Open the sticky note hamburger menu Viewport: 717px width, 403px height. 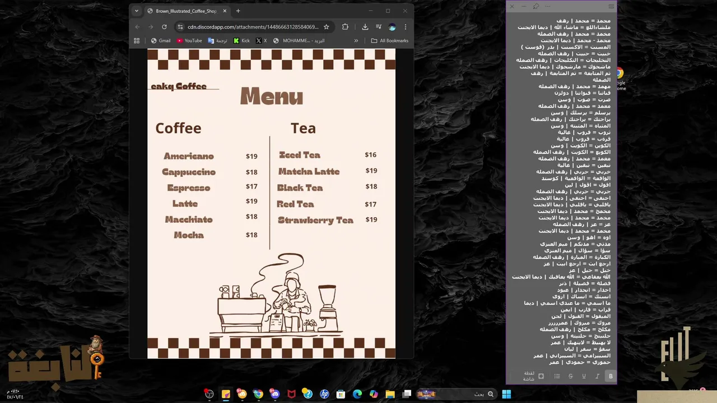point(611,6)
